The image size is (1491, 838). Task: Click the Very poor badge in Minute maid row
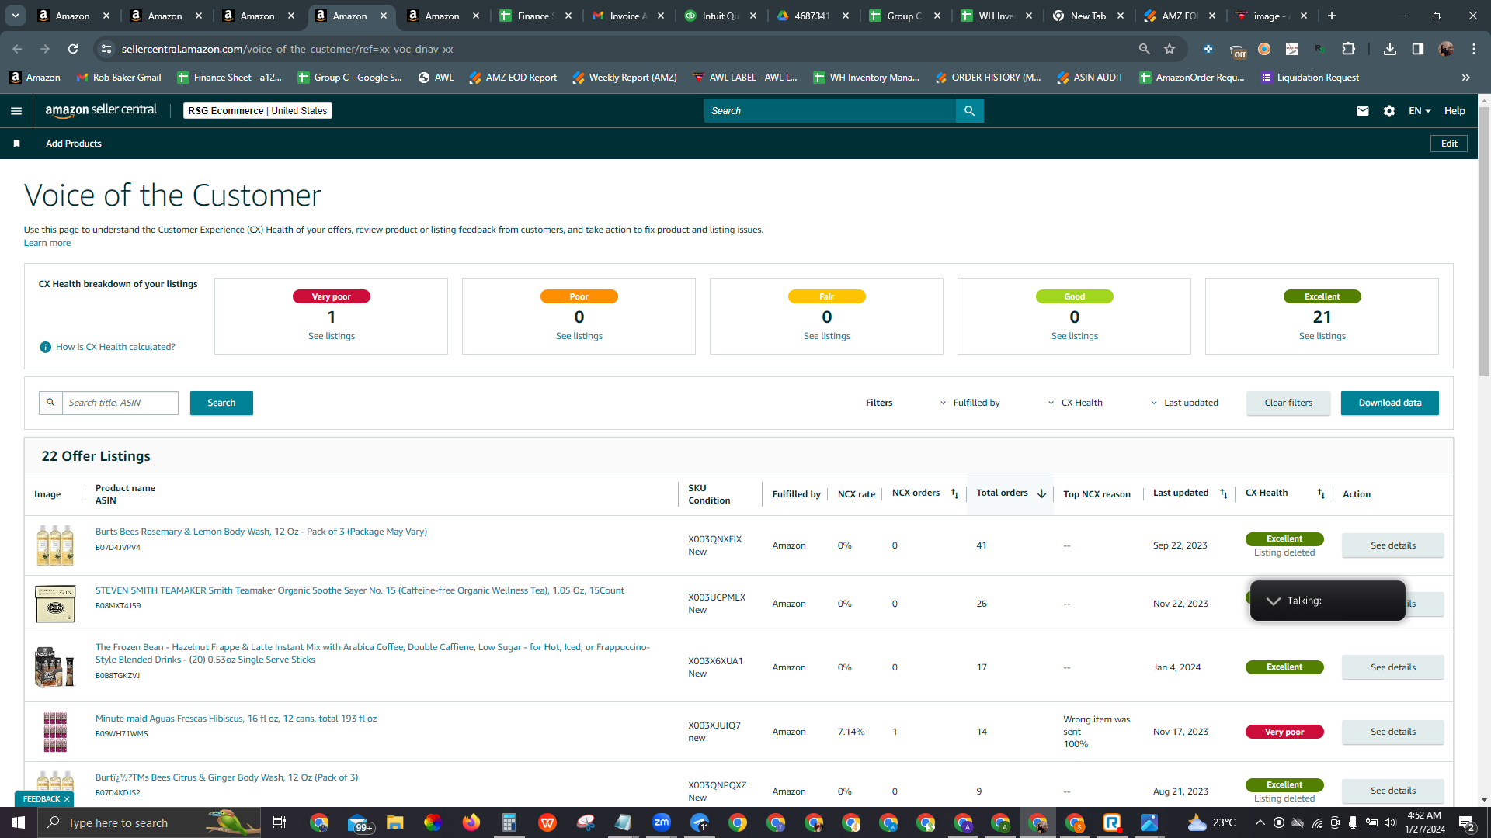(1284, 732)
